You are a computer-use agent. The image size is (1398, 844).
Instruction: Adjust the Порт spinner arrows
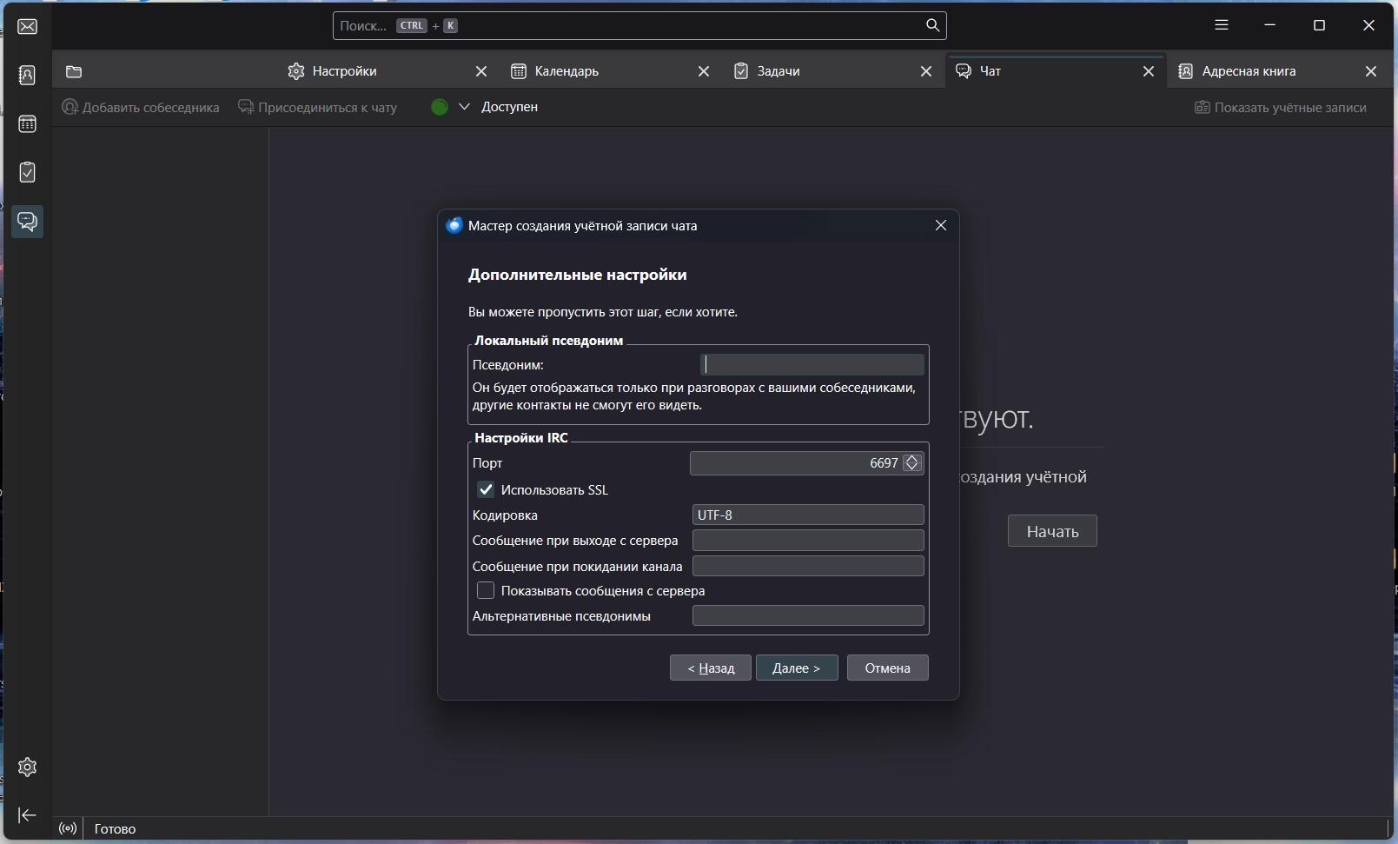[x=912, y=463]
